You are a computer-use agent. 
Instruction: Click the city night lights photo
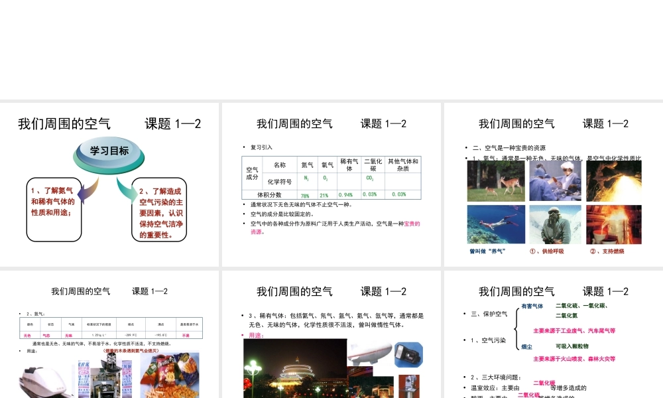point(295,368)
